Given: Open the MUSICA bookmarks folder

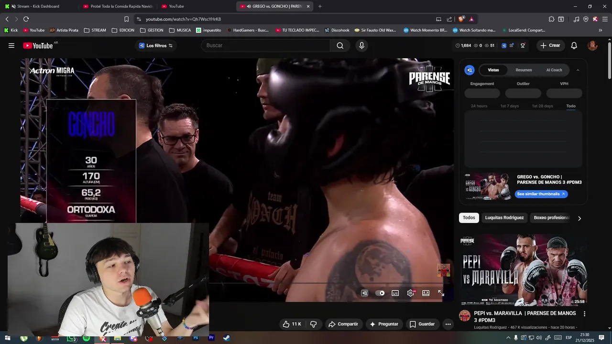Looking at the screenshot, I should point(180,30).
